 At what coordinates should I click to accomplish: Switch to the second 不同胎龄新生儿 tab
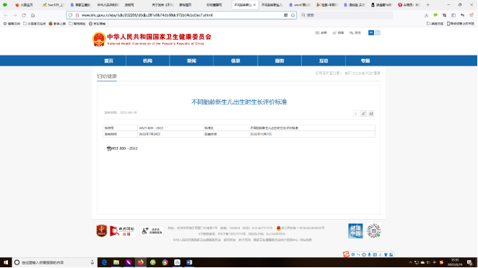click(272, 5)
